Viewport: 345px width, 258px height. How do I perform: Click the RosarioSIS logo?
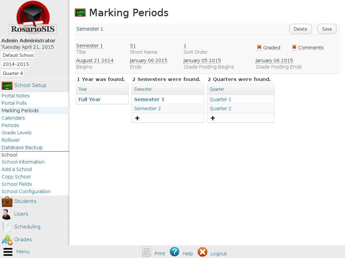click(x=33, y=17)
